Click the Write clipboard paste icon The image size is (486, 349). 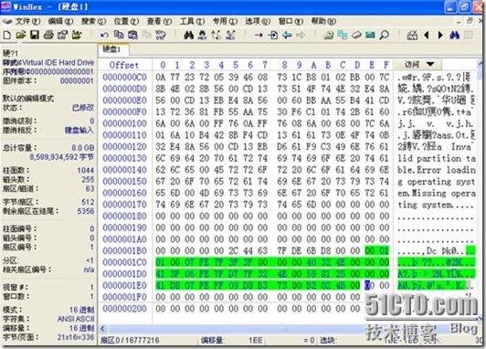tap(132, 35)
